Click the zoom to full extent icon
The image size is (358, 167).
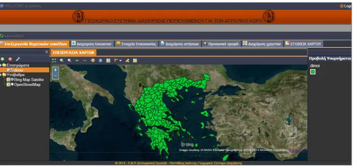[54, 61]
